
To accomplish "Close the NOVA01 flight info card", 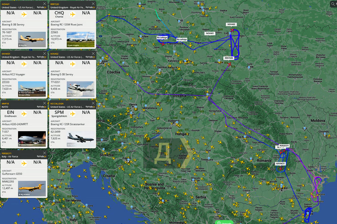I will click(x=45, y=3).
